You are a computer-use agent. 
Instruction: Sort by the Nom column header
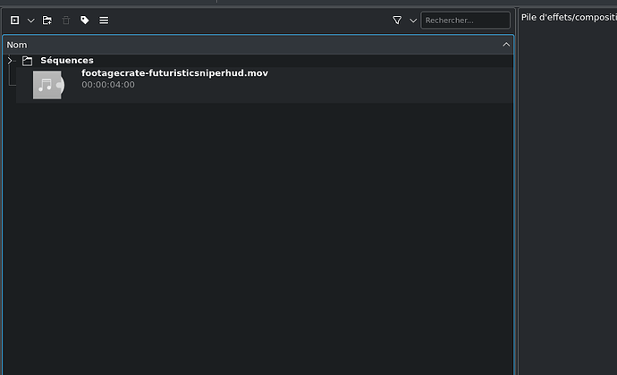point(258,45)
